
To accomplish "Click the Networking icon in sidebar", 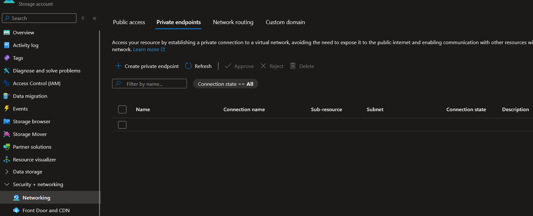I will pyautogui.click(x=16, y=198).
